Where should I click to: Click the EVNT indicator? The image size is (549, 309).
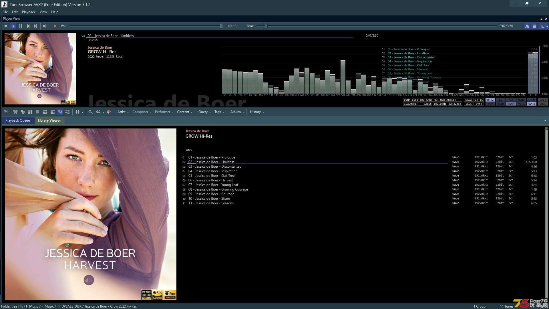pos(479,104)
